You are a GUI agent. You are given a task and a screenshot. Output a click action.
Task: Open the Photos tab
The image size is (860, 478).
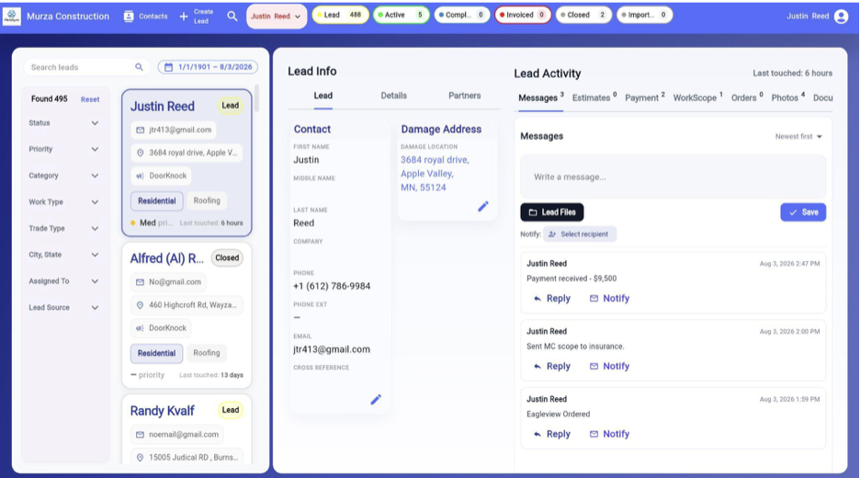click(x=787, y=97)
